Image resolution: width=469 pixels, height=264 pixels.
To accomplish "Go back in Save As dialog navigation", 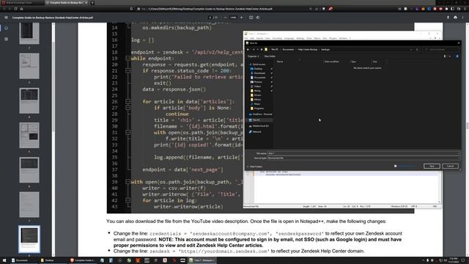I will 248,50.
